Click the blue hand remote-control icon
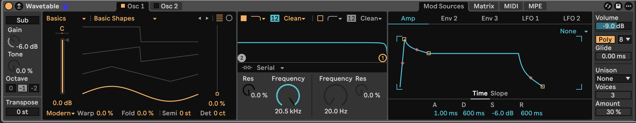This screenshot has height=123, width=636. [x=65, y=6]
